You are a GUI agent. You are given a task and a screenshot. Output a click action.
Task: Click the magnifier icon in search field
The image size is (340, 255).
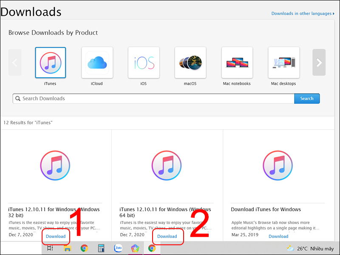tap(18, 99)
